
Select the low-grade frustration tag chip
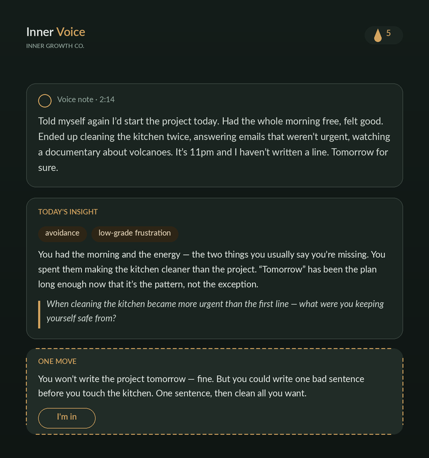135,233
